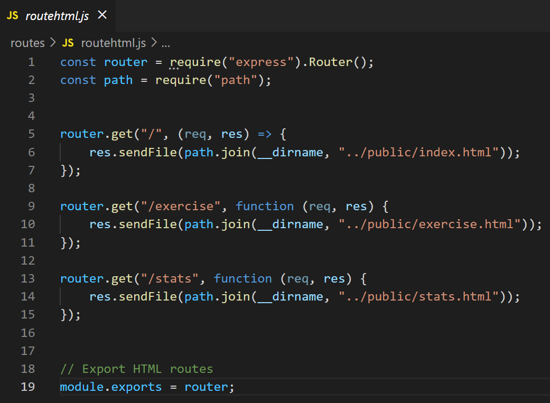Click the closing }); on line 11
Screen dimensions: 550x403
tap(70, 243)
